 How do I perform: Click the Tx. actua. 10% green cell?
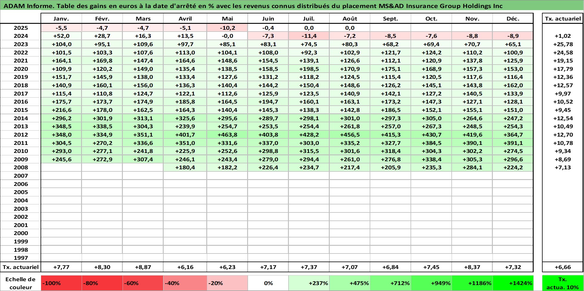pyautogui.click(x=562, y=283)
